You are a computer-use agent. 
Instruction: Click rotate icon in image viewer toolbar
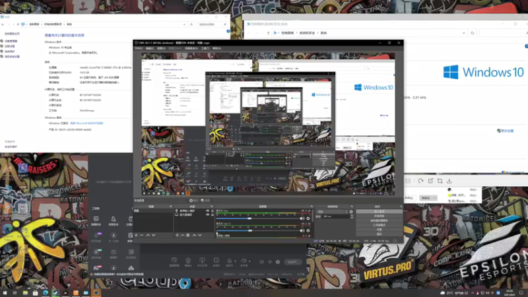click(420, 181)
